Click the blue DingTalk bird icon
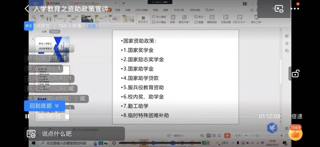The image size is (320, 147). point(272,128)
